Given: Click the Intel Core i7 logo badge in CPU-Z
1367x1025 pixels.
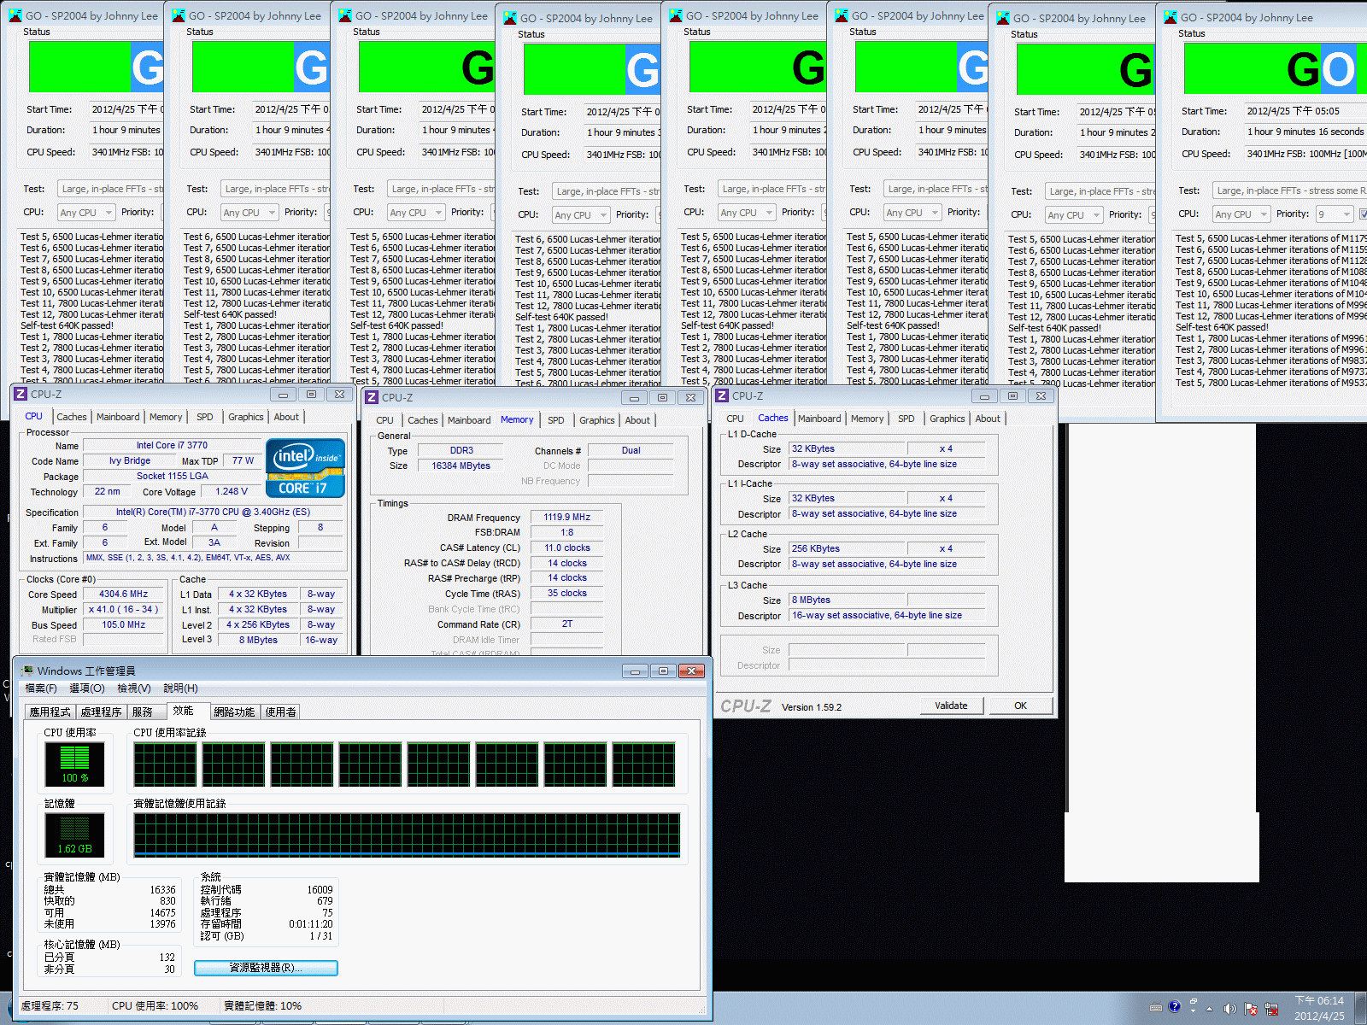Looking at the screenshot, I should coord(305,468).
